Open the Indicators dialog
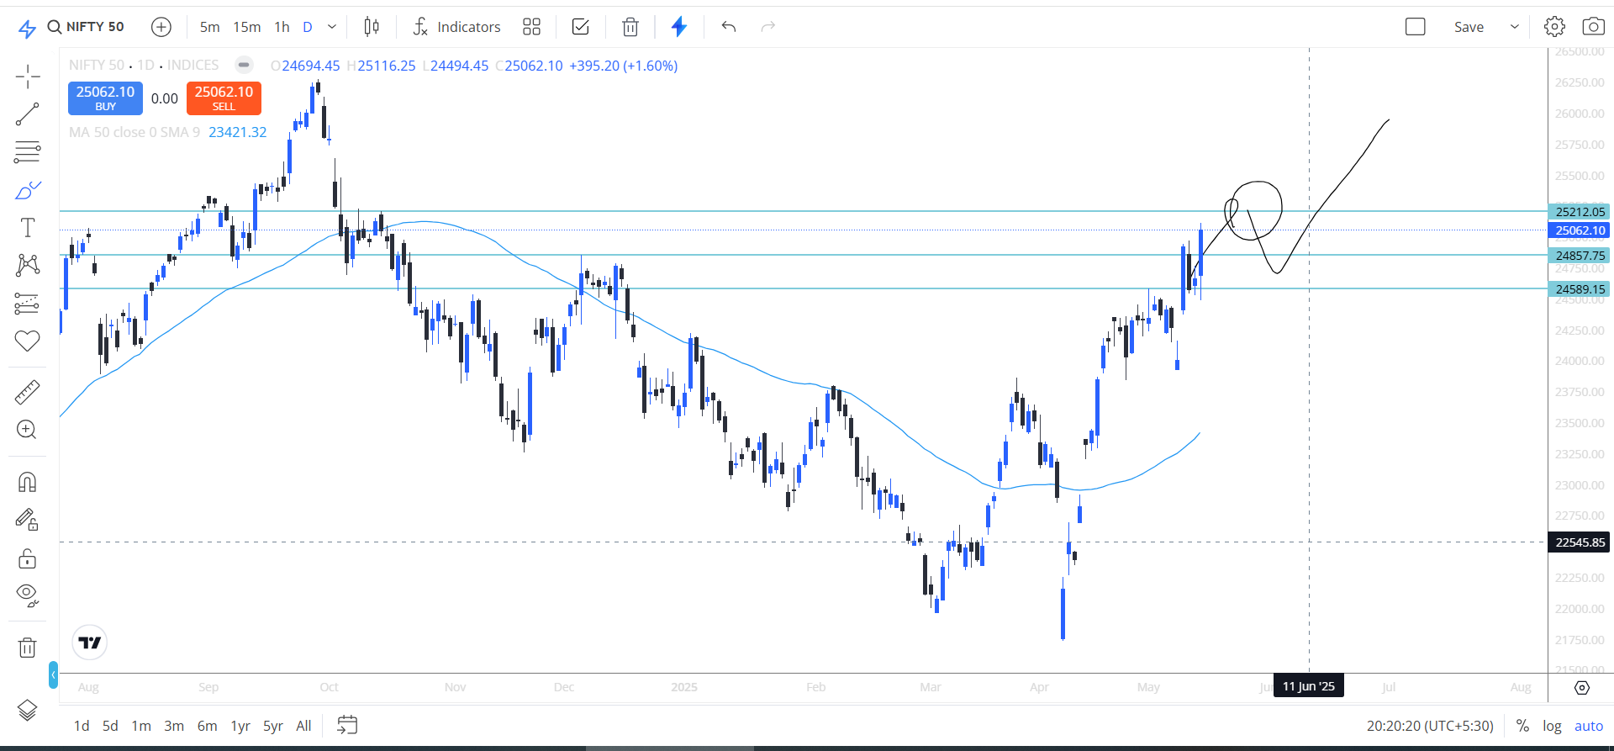The width and height of the screenshot is (1614, 751). coord(456,27)
